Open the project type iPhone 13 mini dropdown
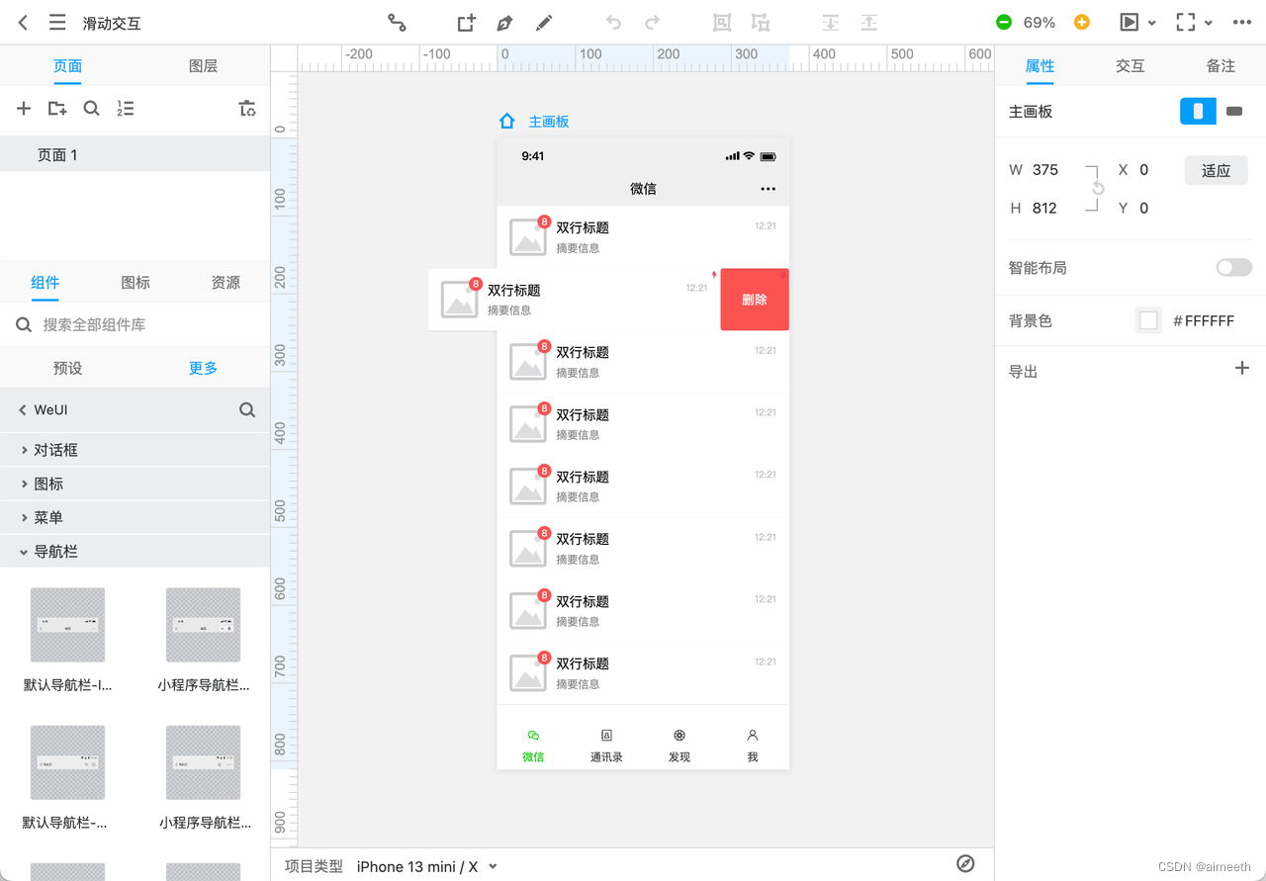 [426, 866]
